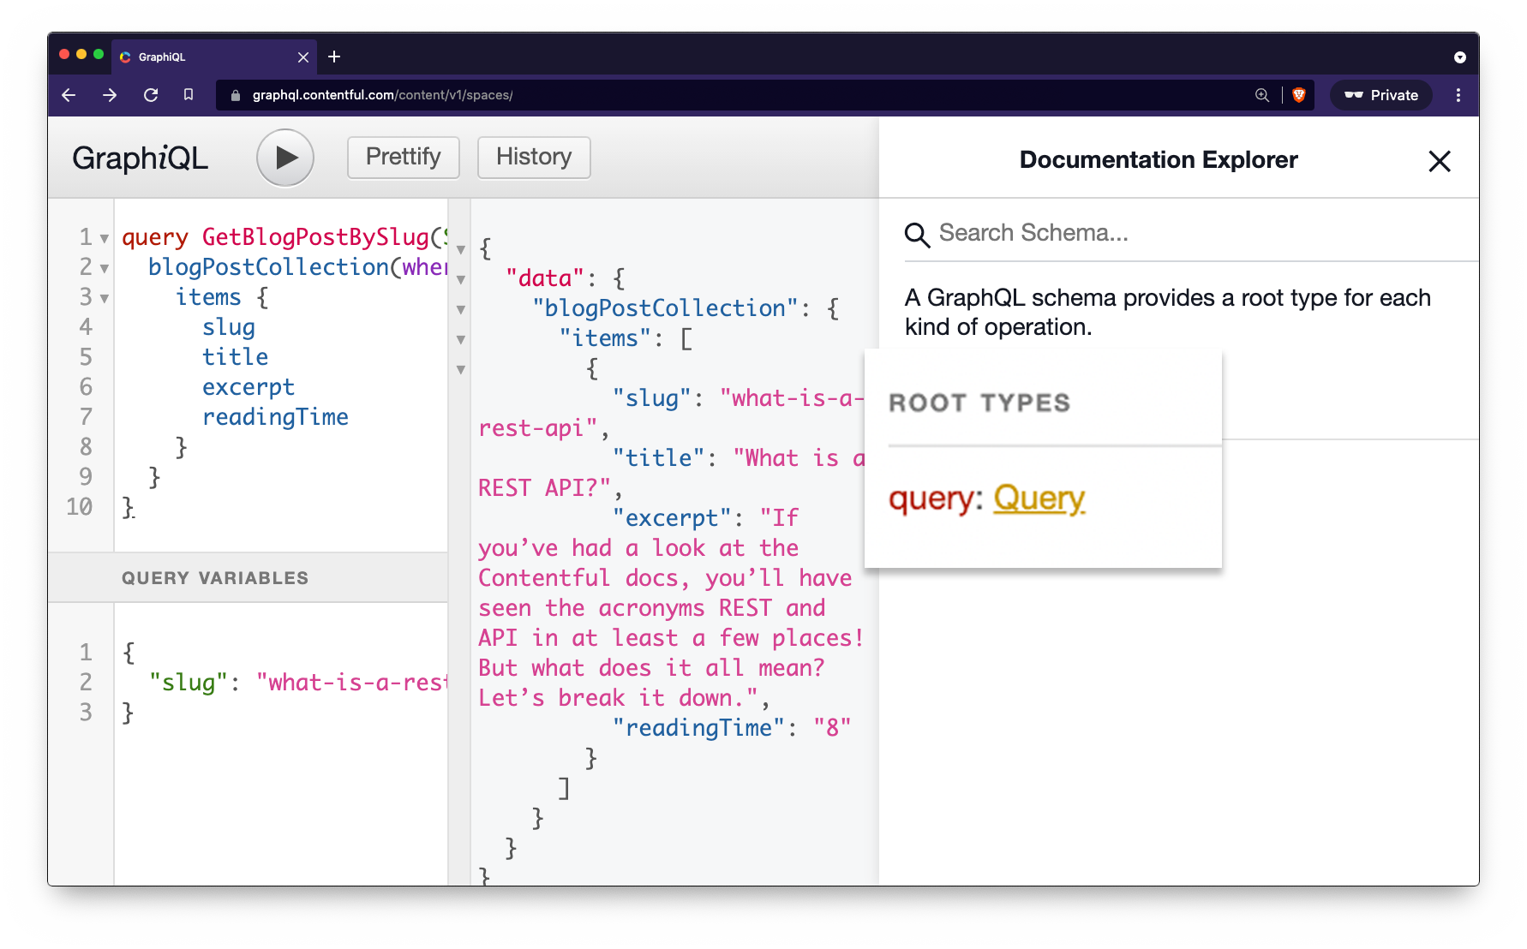Reload the page
This screenshot has width=1527, height=949.
[151, 95]
